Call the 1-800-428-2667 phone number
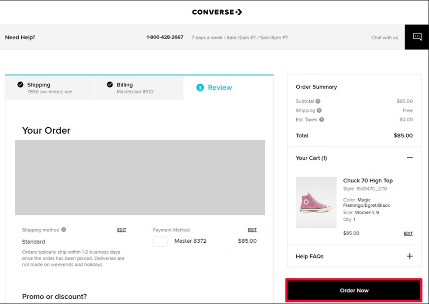 tap(165, 37)
